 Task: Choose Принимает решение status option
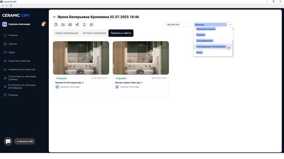click(206, 29)
